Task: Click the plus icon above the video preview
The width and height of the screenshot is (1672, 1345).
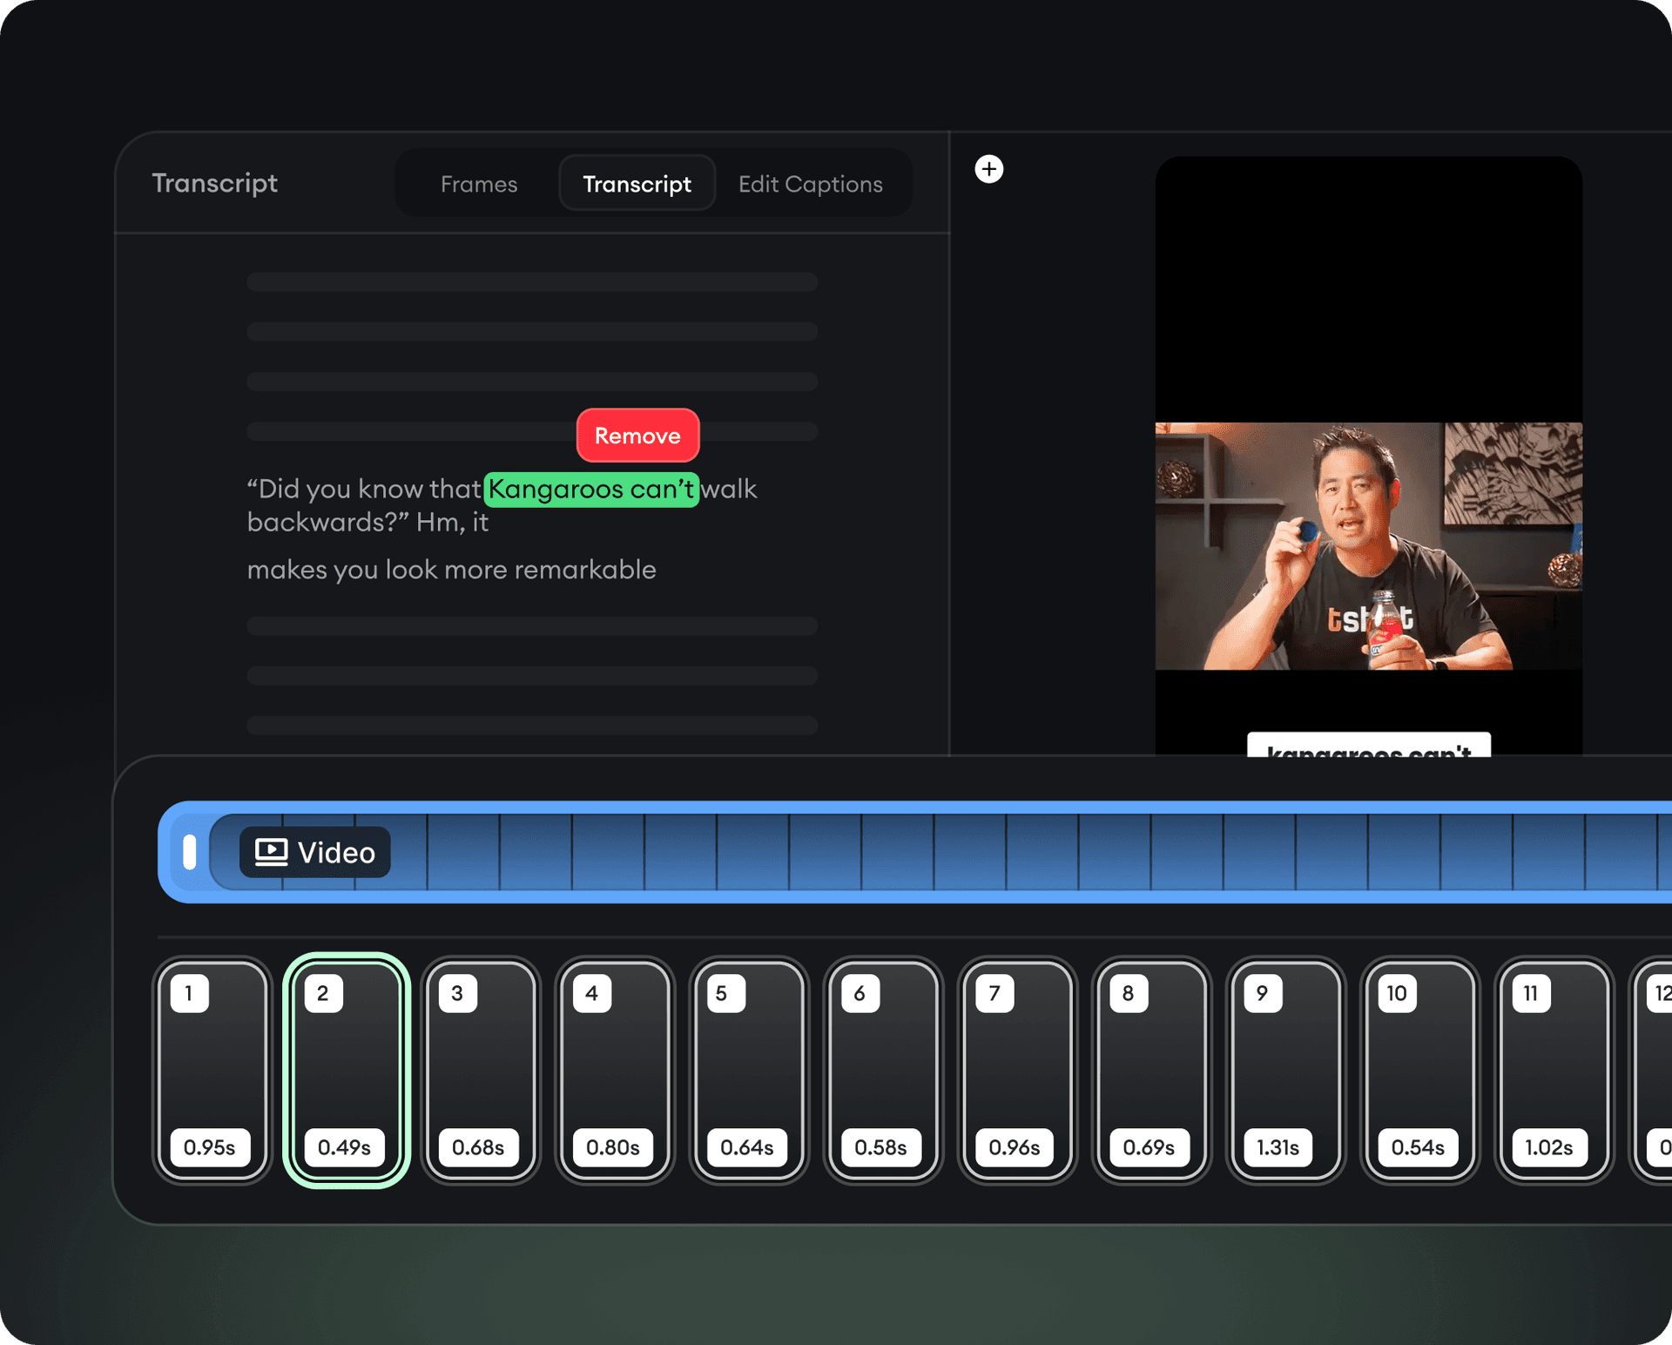Action: click(x=989, y=169)
